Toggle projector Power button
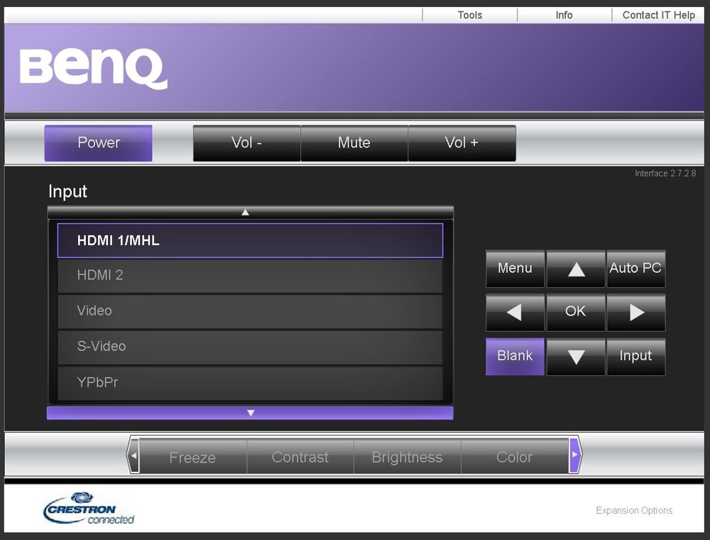The image size is (710, 540). tap(98, 143)
